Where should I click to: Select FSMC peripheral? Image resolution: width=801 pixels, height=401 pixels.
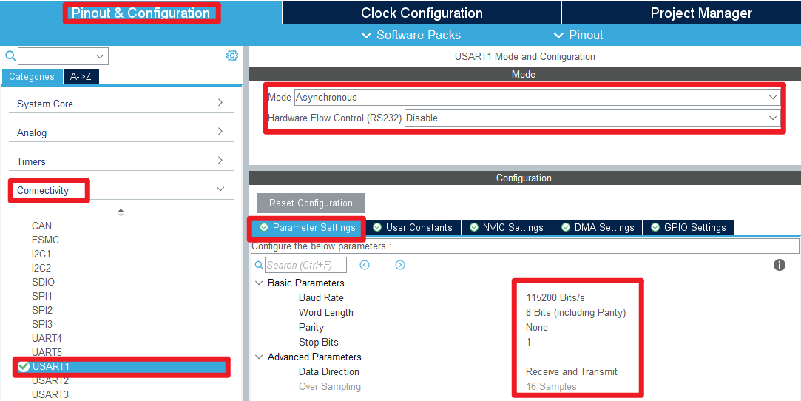point(45,240)
